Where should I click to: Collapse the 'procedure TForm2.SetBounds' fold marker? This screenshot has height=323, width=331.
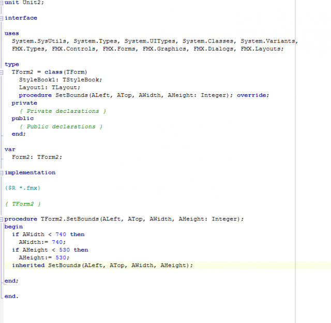tap(2, 219)
